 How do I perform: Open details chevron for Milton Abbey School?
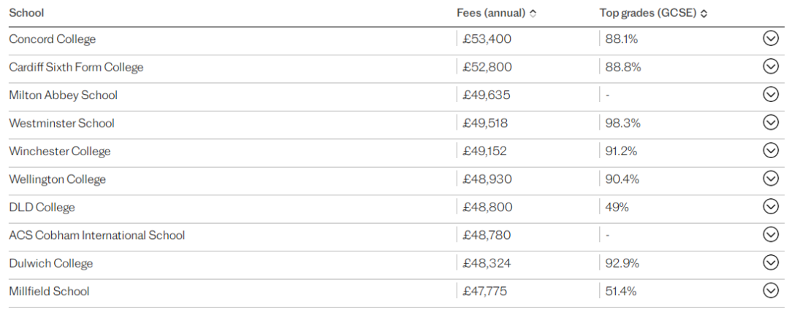coord(771,94)
